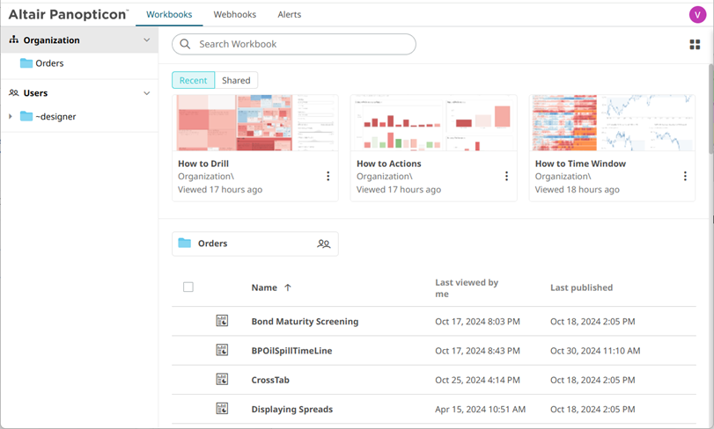The width and height of the screenshot is (714, 429).
Task: Click the grid view icon
Action: [695, 45]
